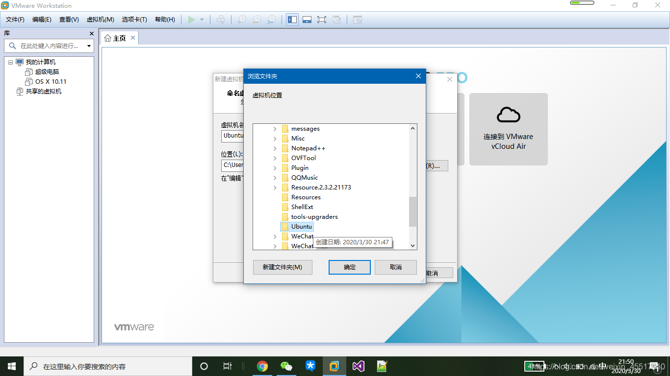Select the Notepad++ folder
Screen dimensions: 670x376
[x=308, y=148]
